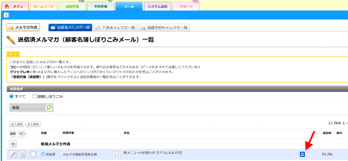
Task: Click the 送信済 status icon
Action: (43, 154)
